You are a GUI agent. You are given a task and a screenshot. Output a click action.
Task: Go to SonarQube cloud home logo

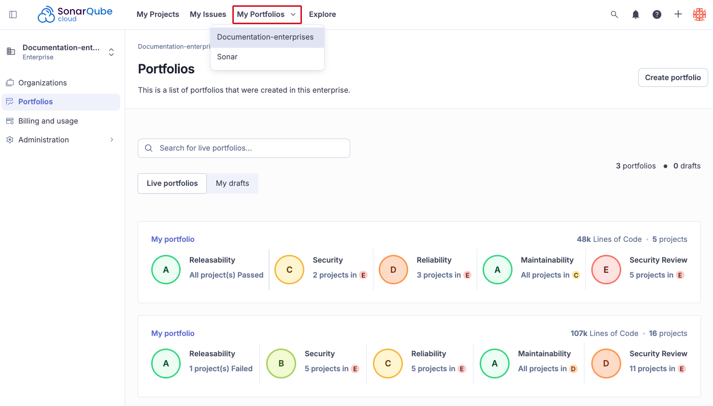click(75, 14)
